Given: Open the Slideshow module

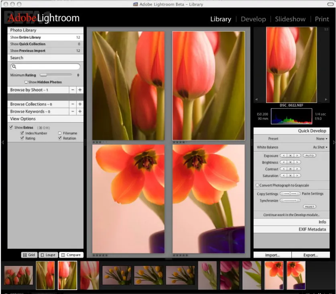Looking at the screenshot, I should point(290,19).
